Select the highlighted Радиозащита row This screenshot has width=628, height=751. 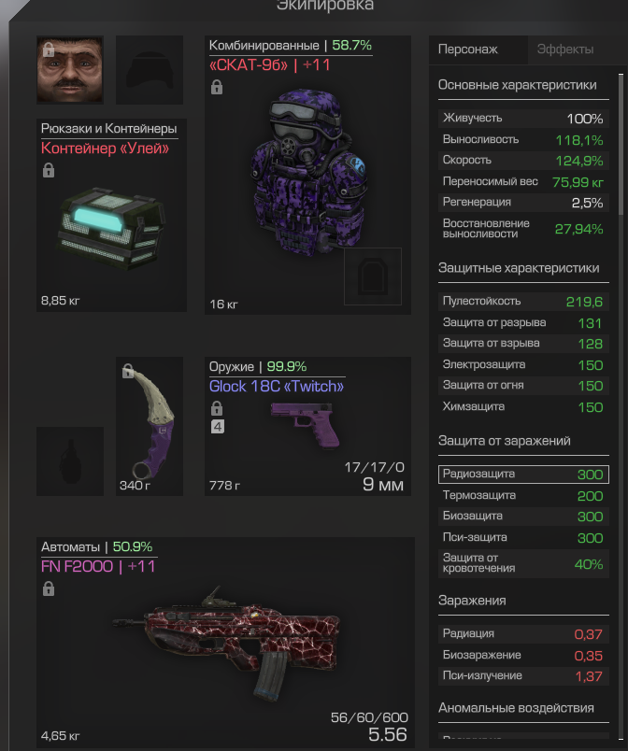click(x=523, y=475)
